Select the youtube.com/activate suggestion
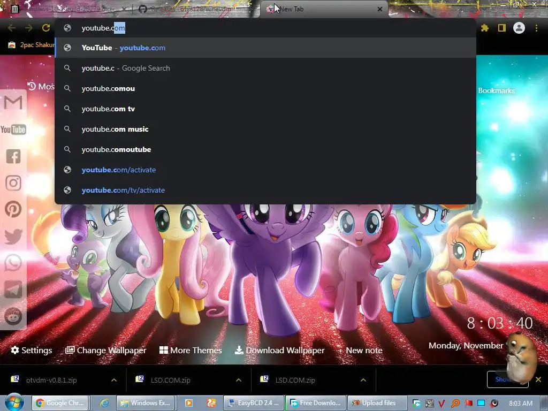The image size is (548, 411). (x=265, y=170)
